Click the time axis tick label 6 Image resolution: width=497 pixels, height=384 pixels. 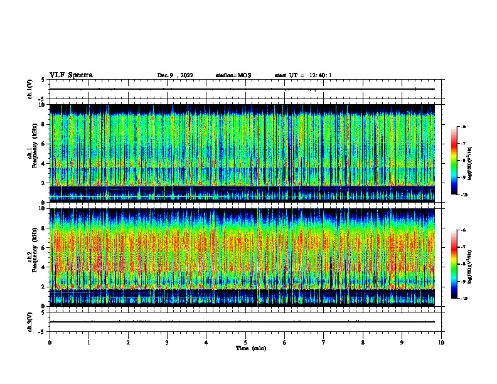coord(285,343)
